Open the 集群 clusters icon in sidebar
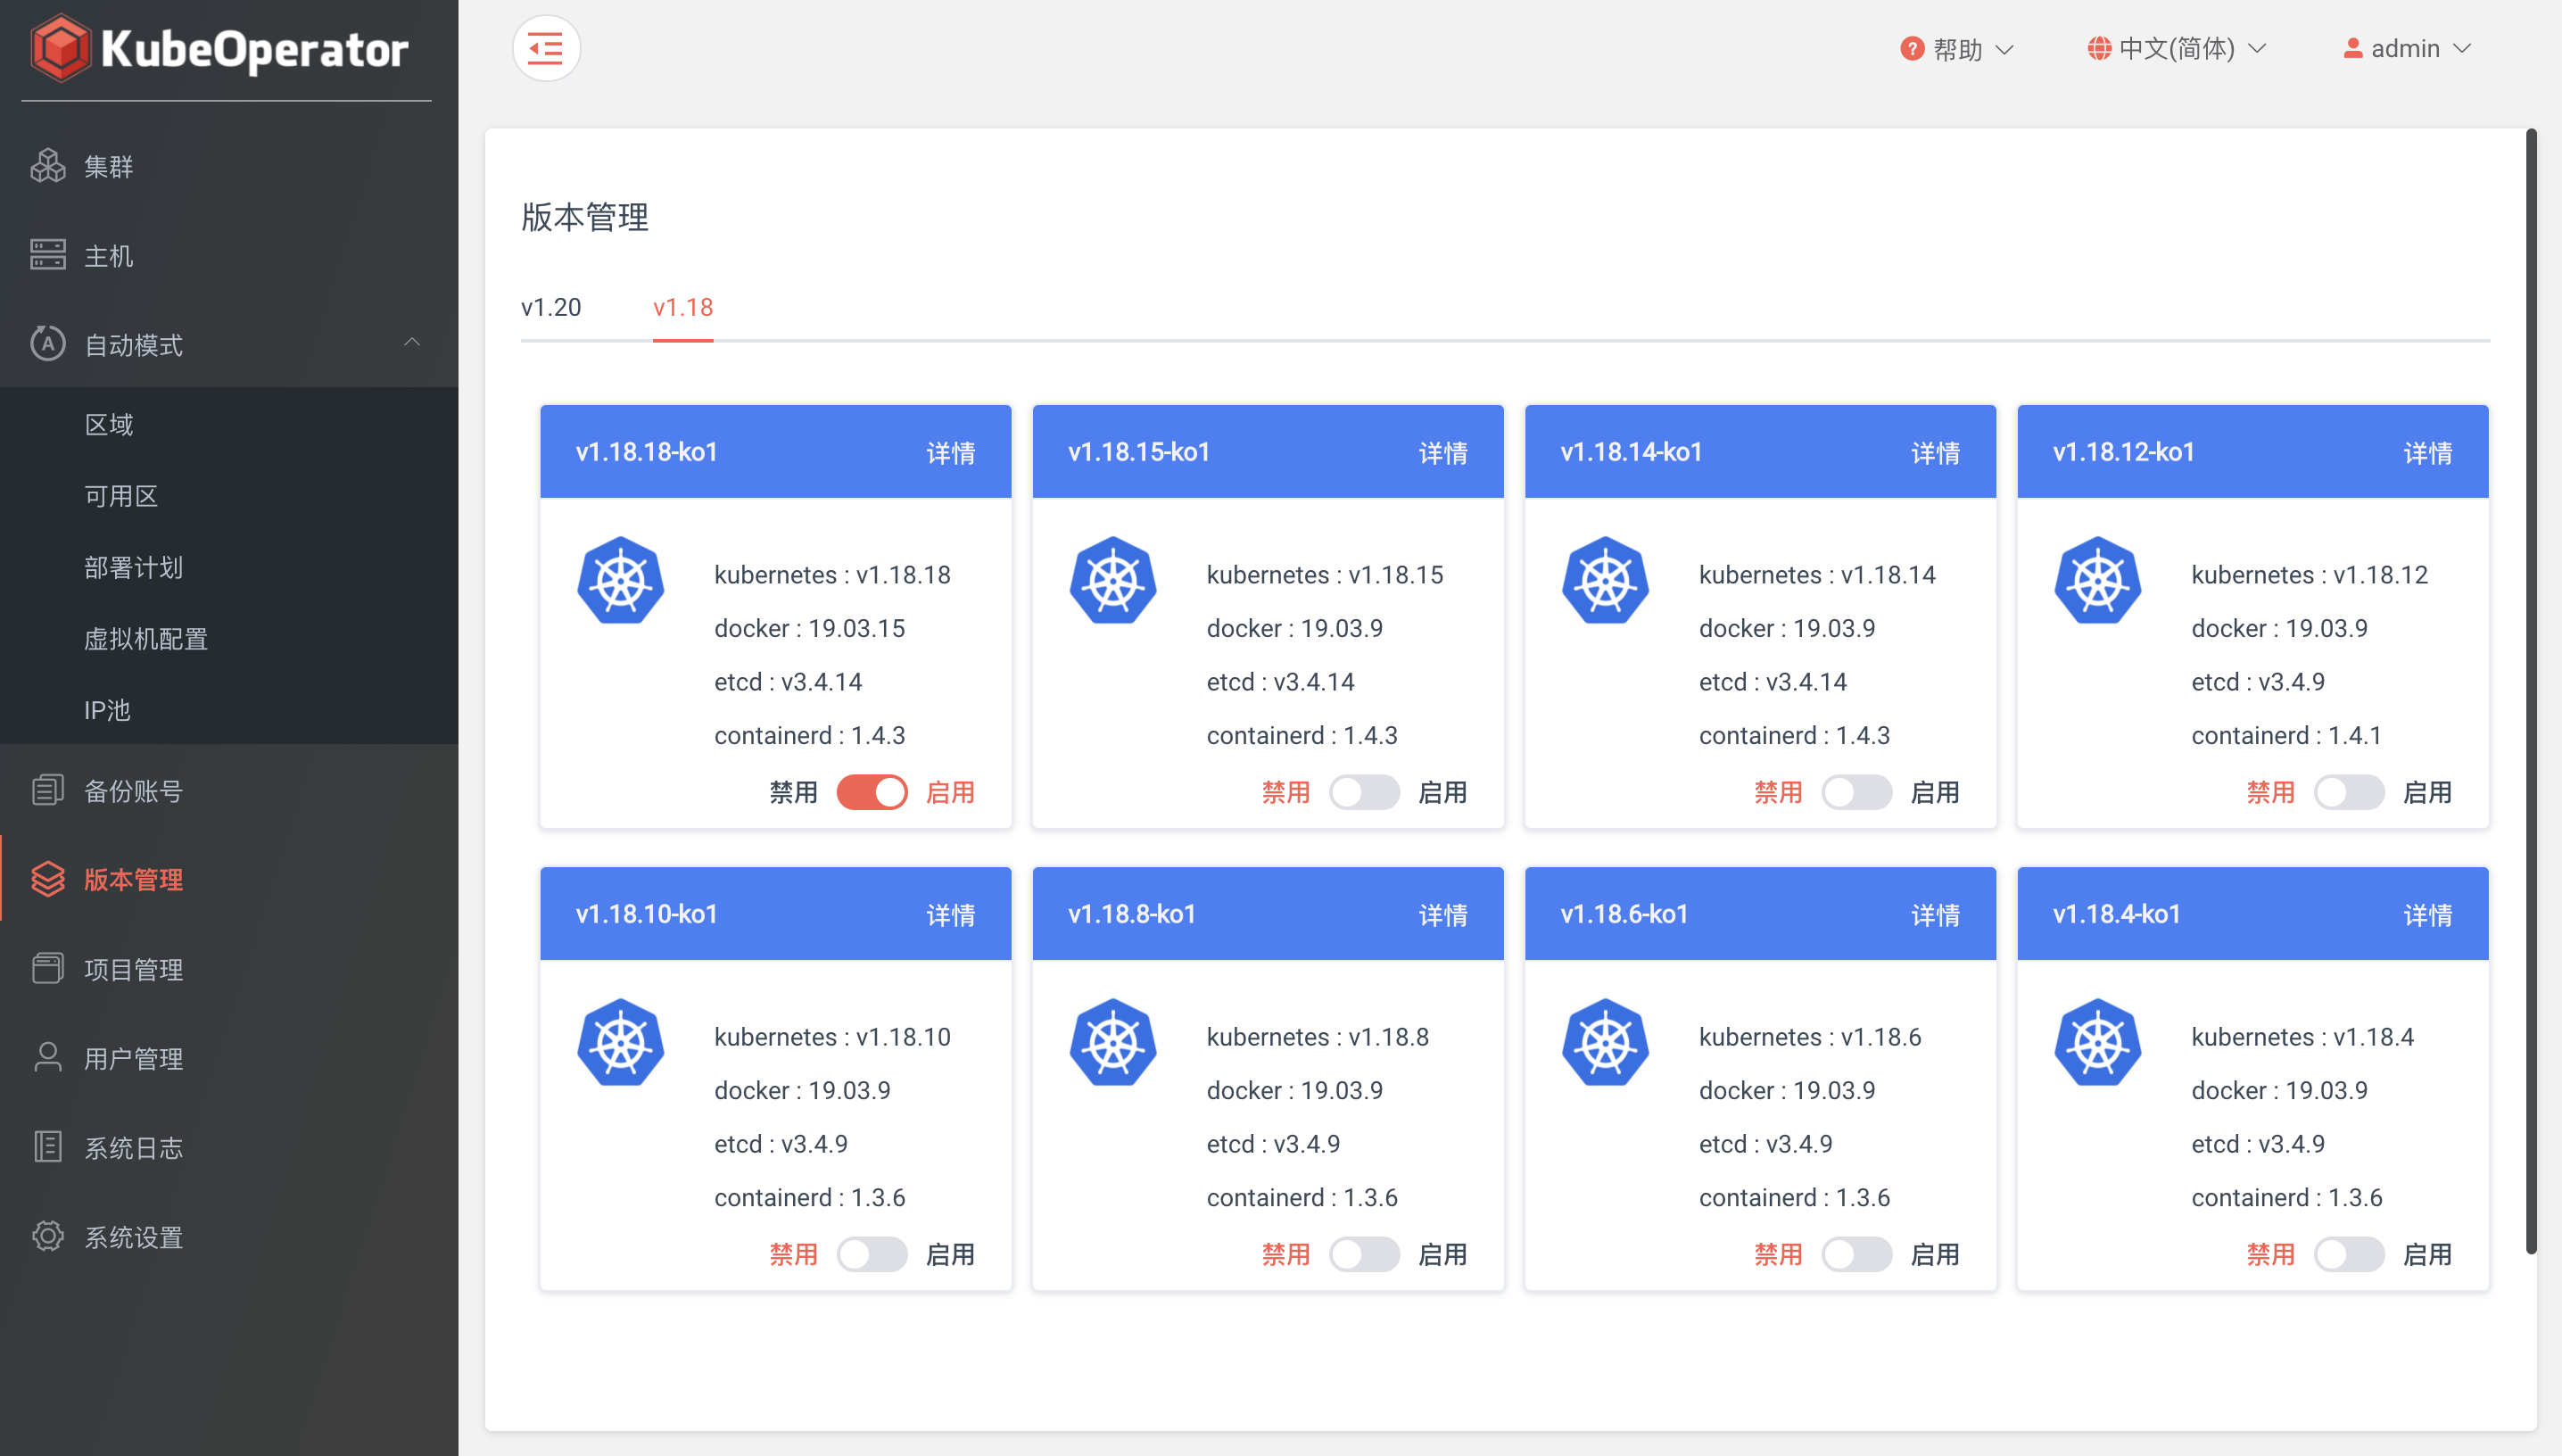The height and width of the screenshot is (1456, 2562). pos(47,166)
